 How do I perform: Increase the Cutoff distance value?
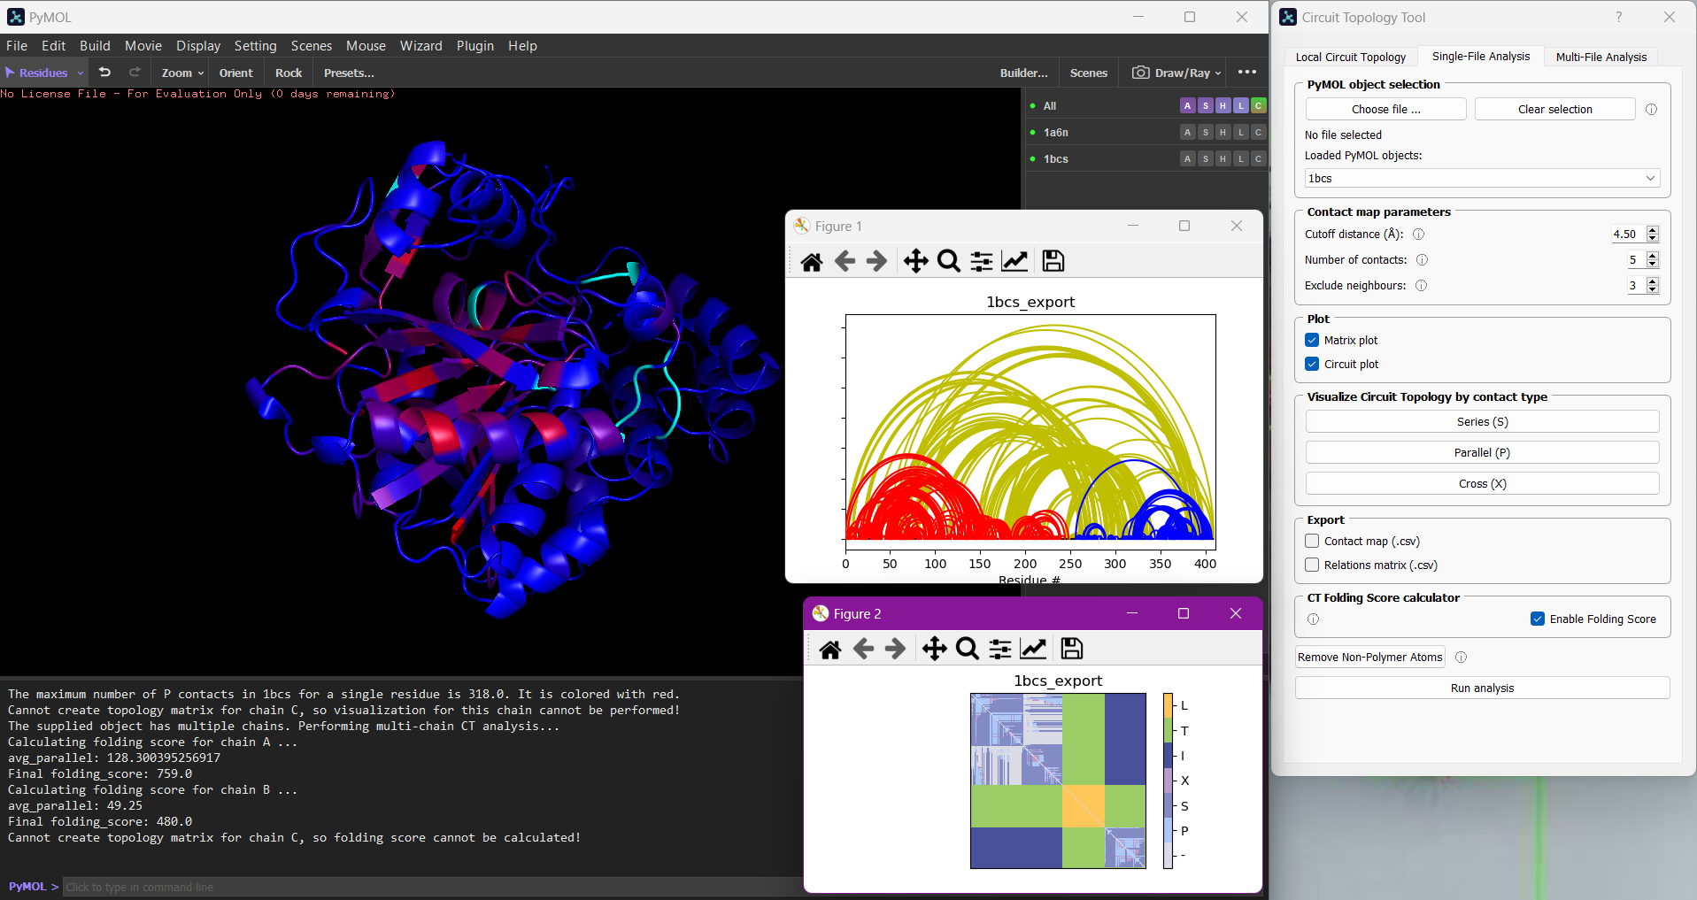(1652, 230)
